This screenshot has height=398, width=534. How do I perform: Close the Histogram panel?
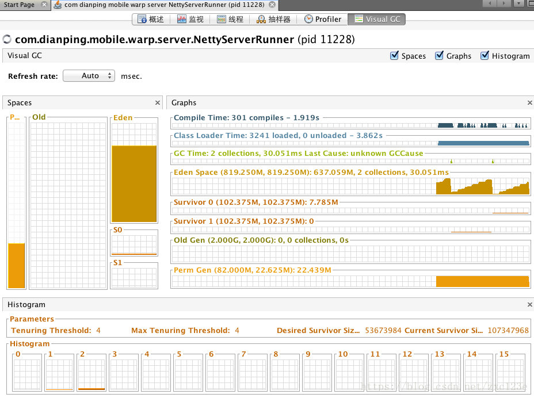(x=529, y=304)
